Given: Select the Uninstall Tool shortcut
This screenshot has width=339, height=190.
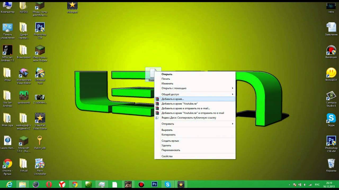Looking at the screenshot, I should (x=40, y=77).
